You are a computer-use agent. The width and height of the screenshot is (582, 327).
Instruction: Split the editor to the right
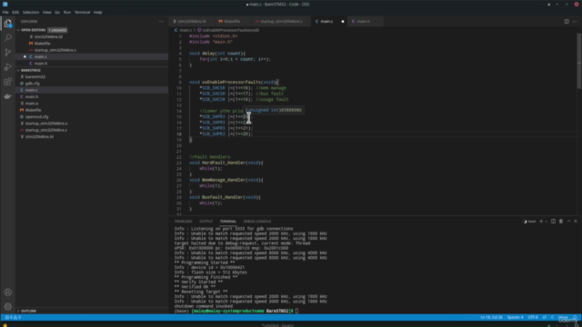click(567, 22)
